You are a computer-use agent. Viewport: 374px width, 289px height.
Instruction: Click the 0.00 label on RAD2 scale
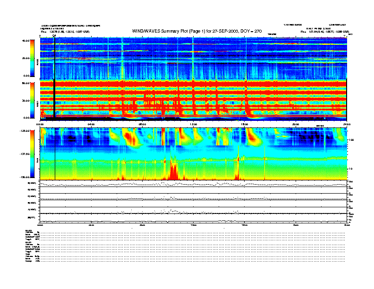point(26,76)
